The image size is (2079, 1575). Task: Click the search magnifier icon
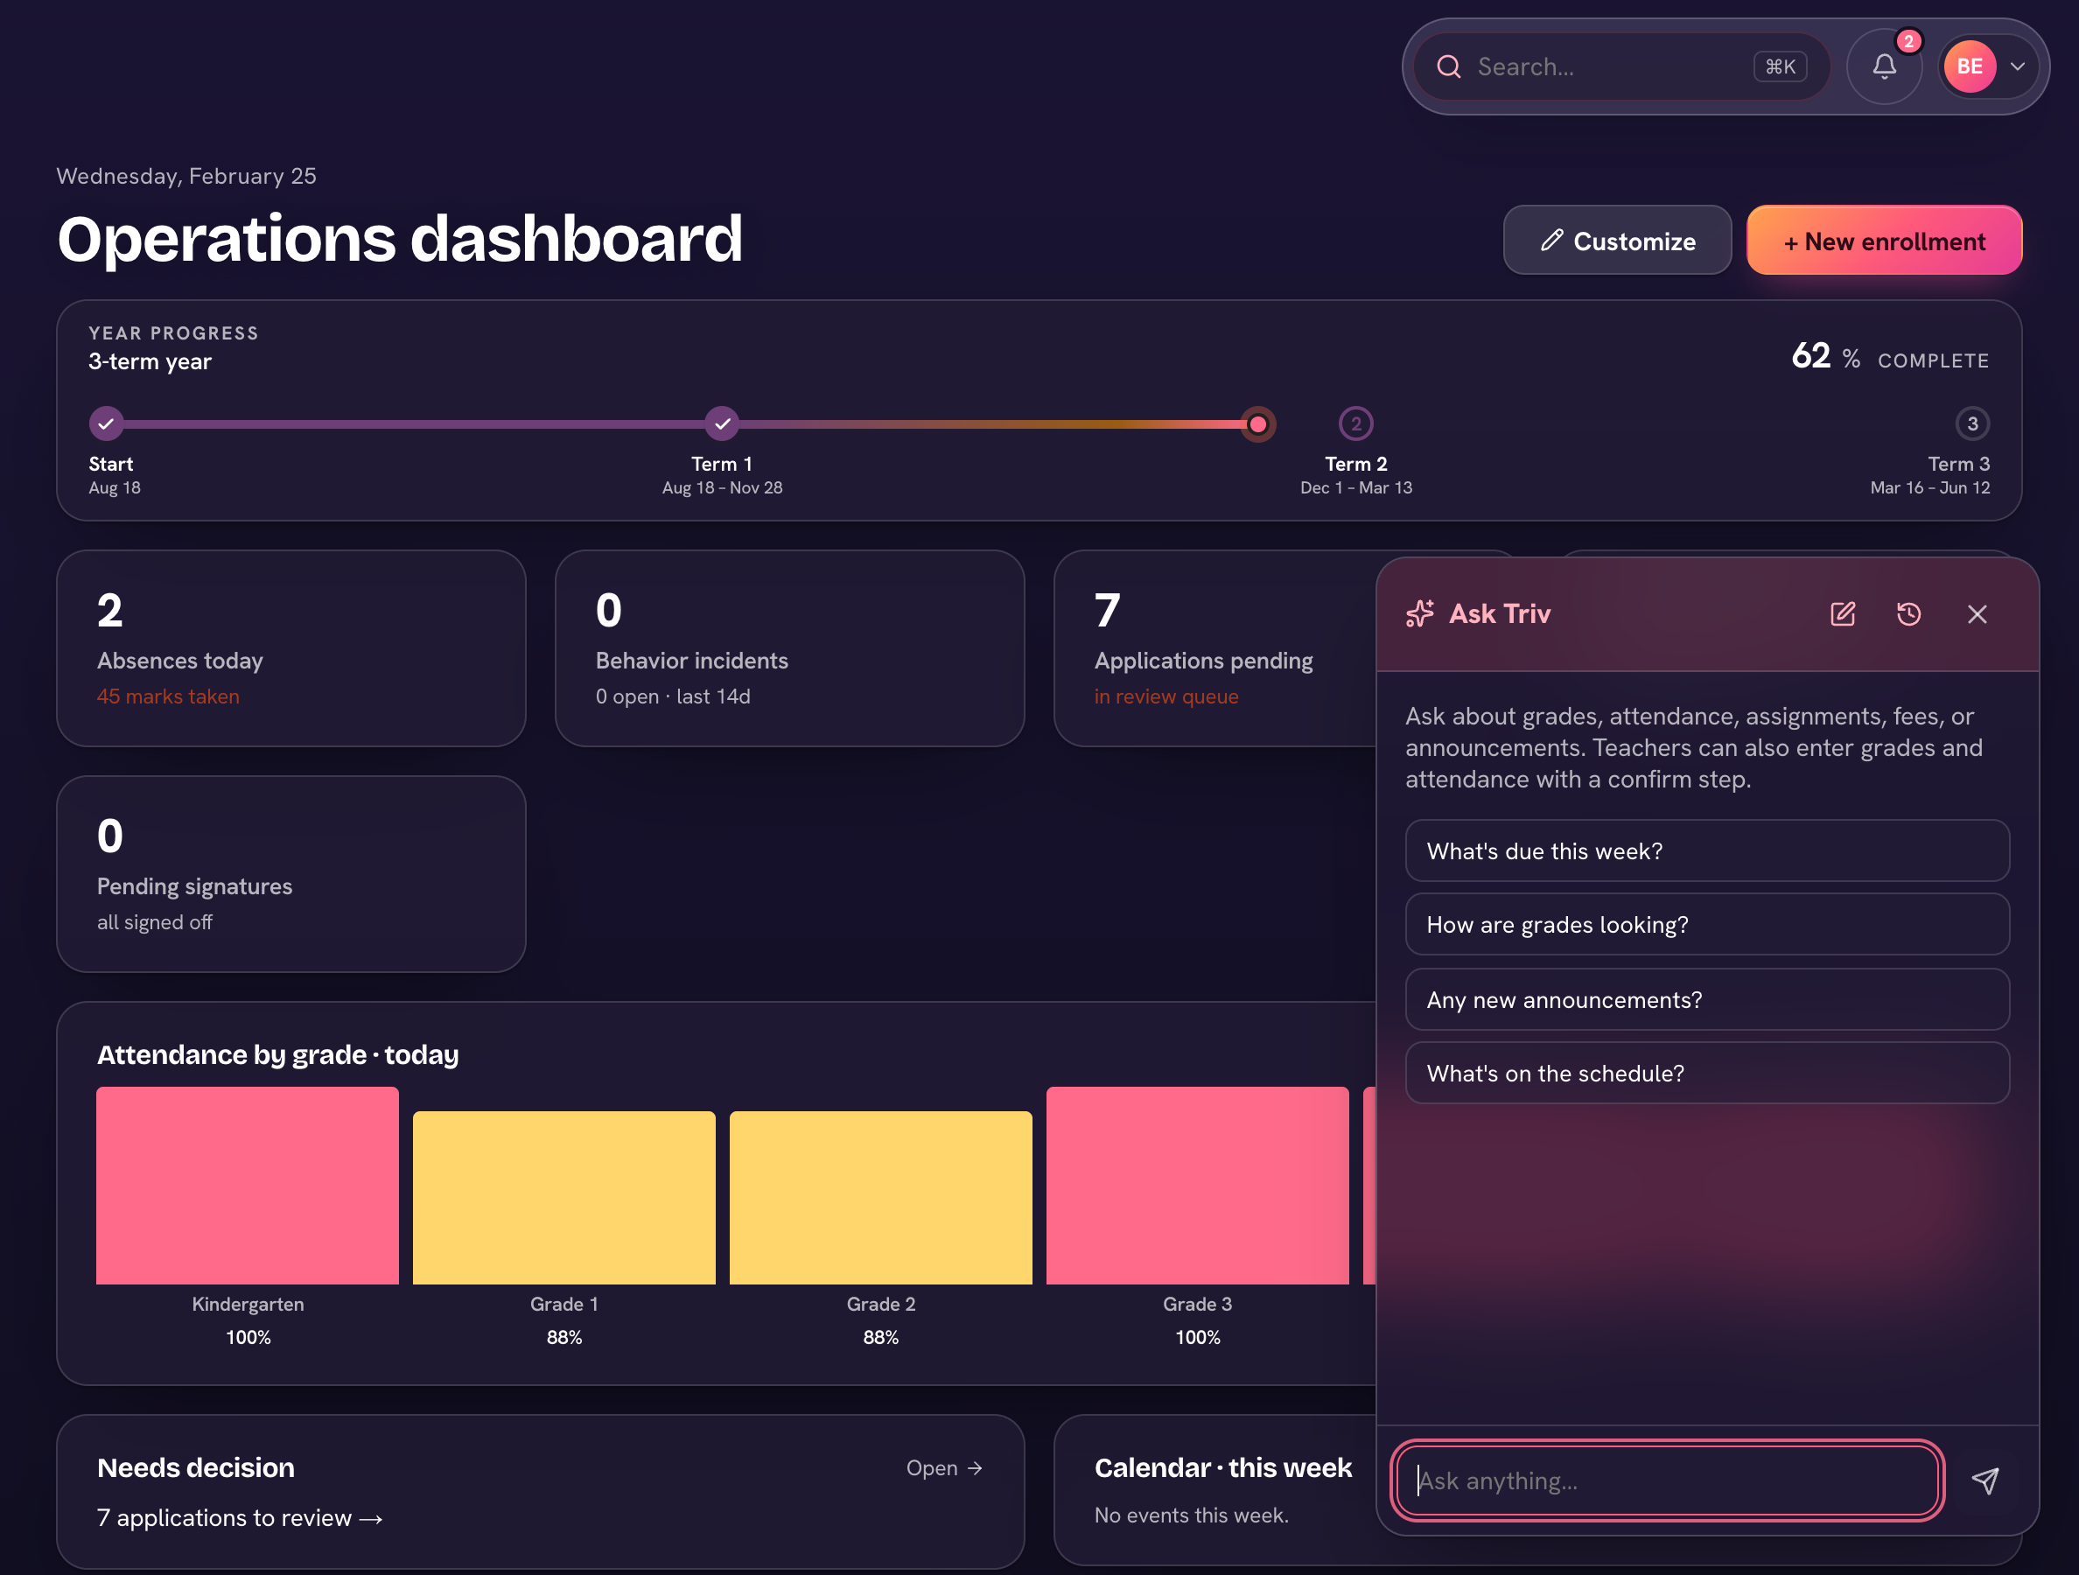pyautogui.click(x=1448, y=66)
